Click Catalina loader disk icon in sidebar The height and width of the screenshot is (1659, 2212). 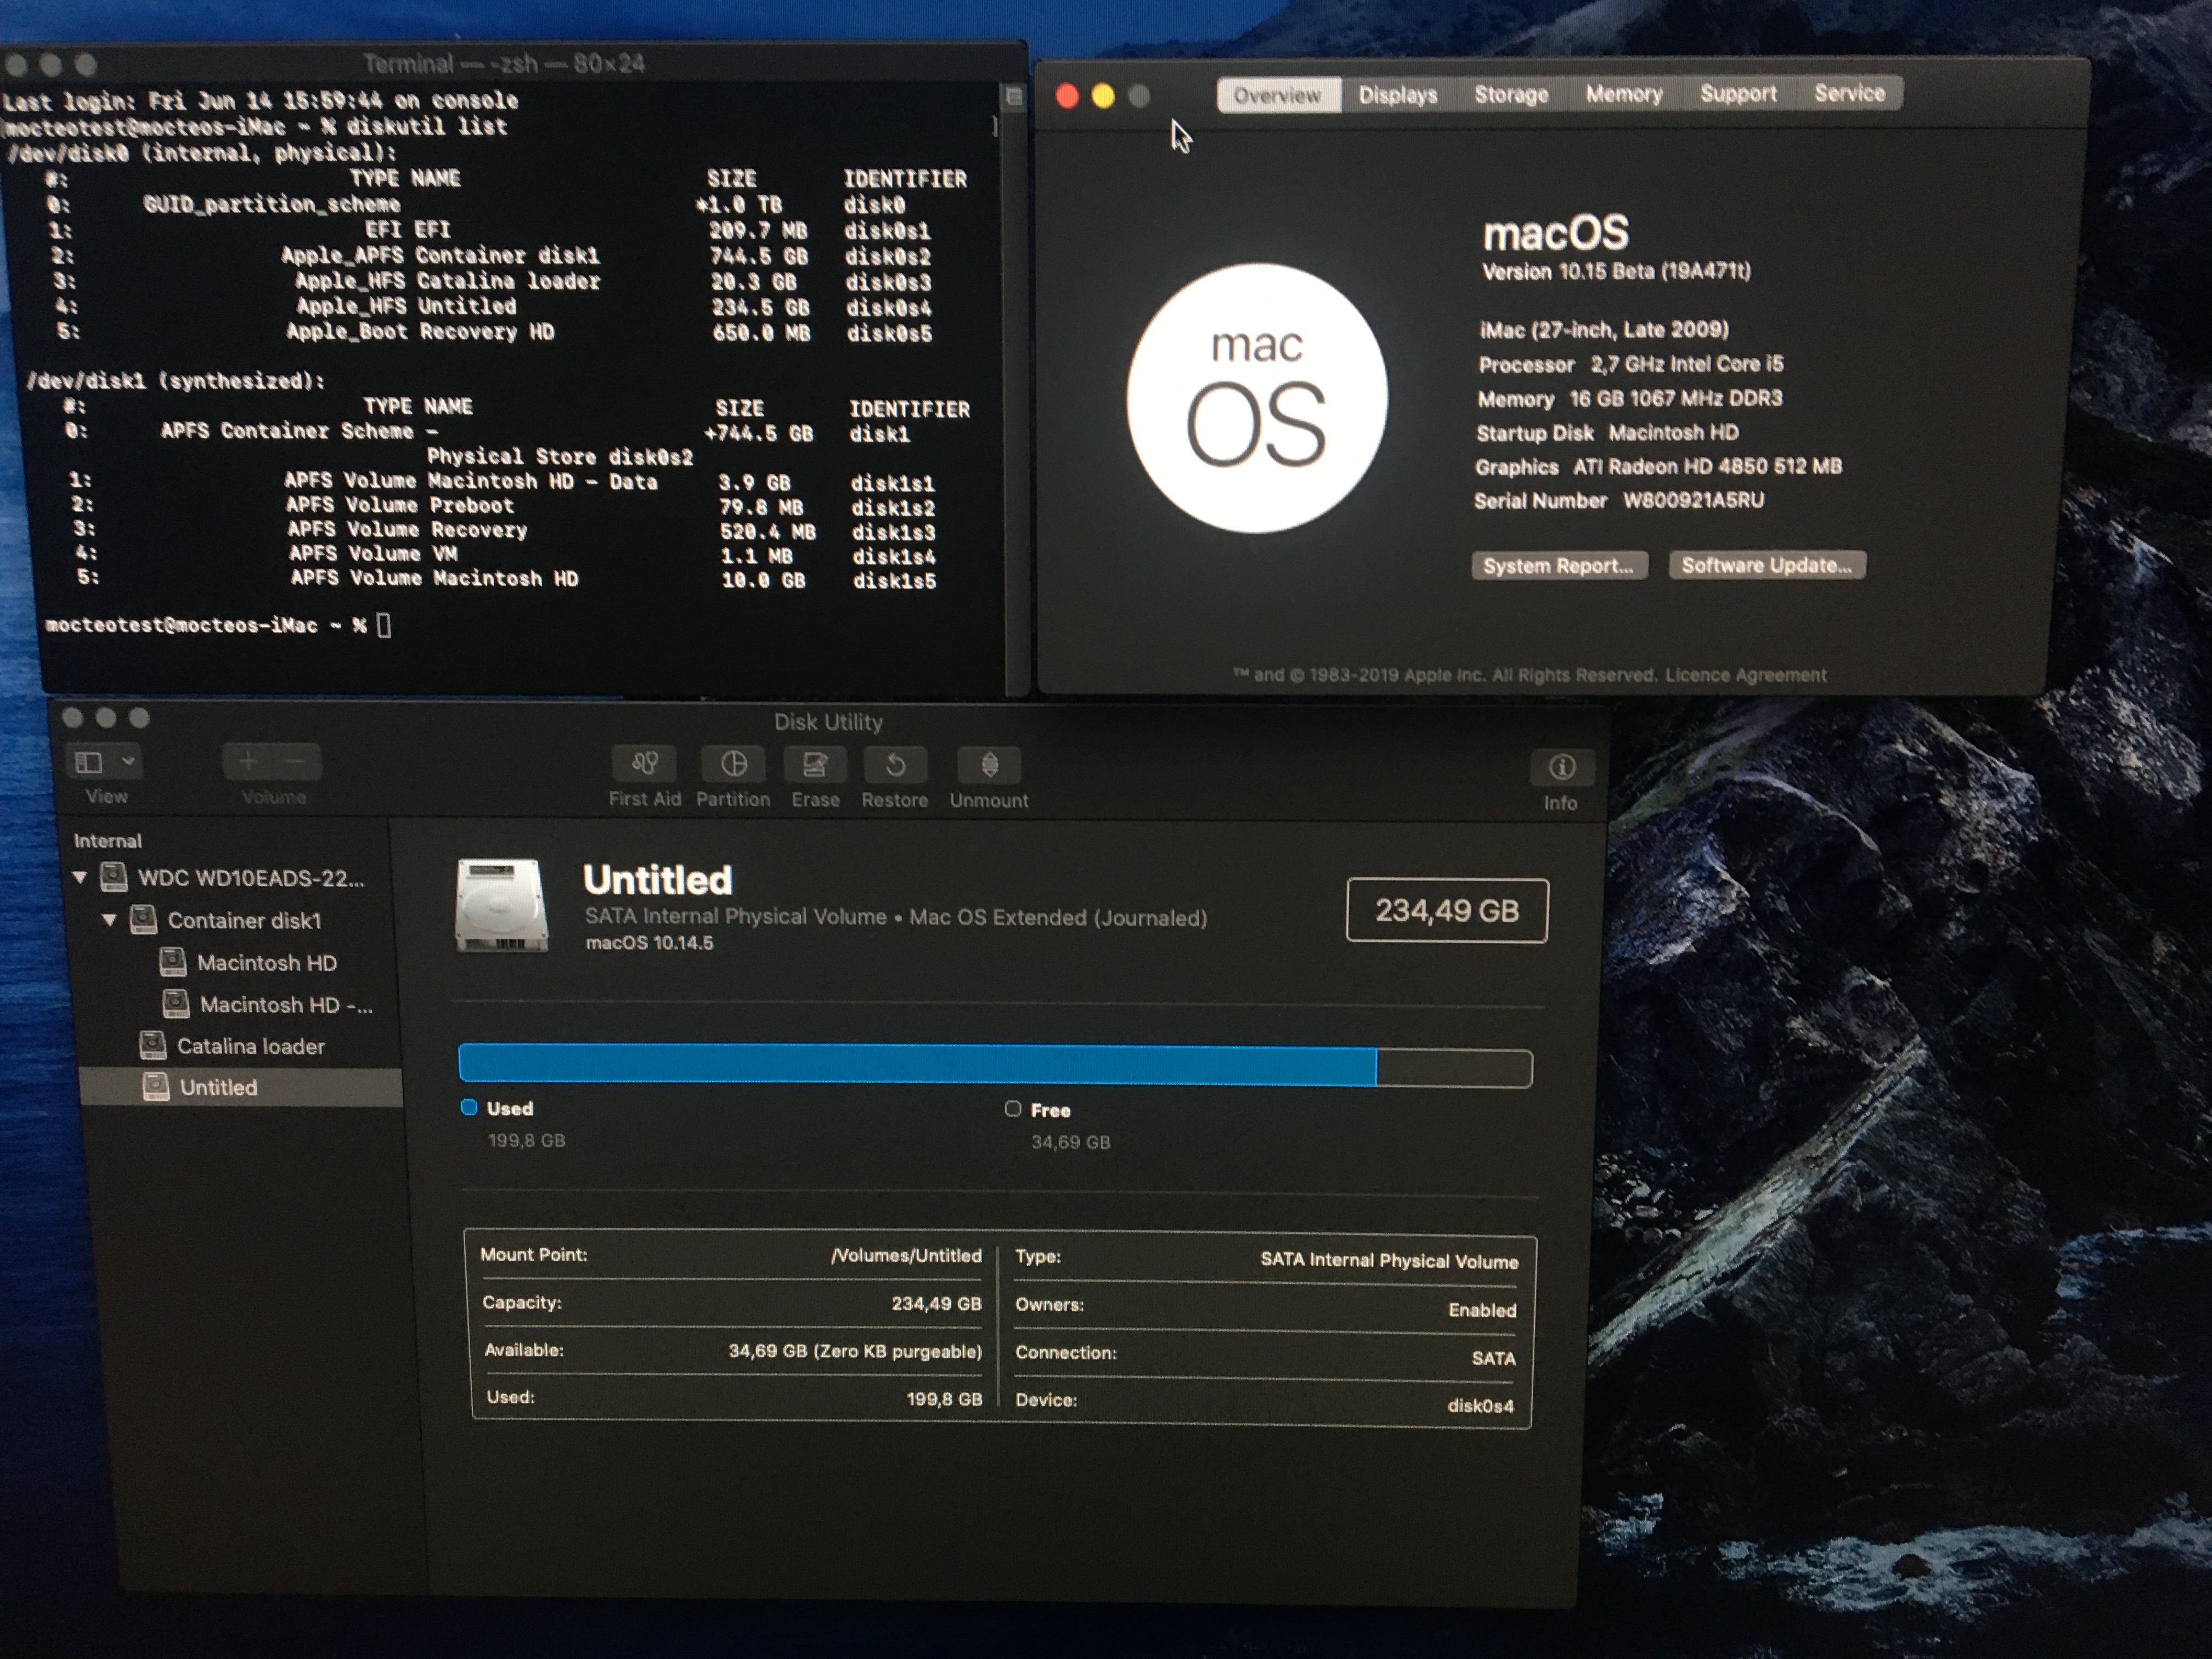coord(153,1045)
